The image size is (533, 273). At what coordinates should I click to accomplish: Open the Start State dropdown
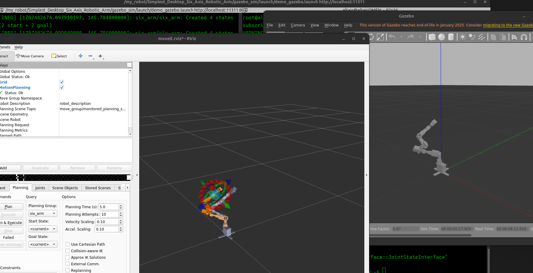tap(43, 229)
